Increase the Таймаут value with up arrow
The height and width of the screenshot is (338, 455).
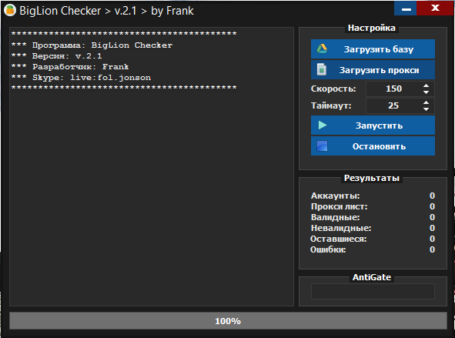(426, 102)
